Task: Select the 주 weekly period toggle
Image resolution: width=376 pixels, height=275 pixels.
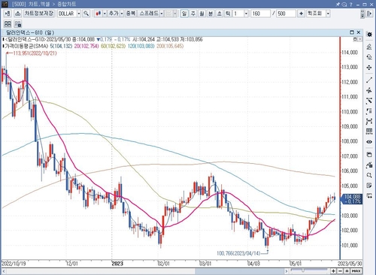Action: pyautogui.click(x=193, y=14)
